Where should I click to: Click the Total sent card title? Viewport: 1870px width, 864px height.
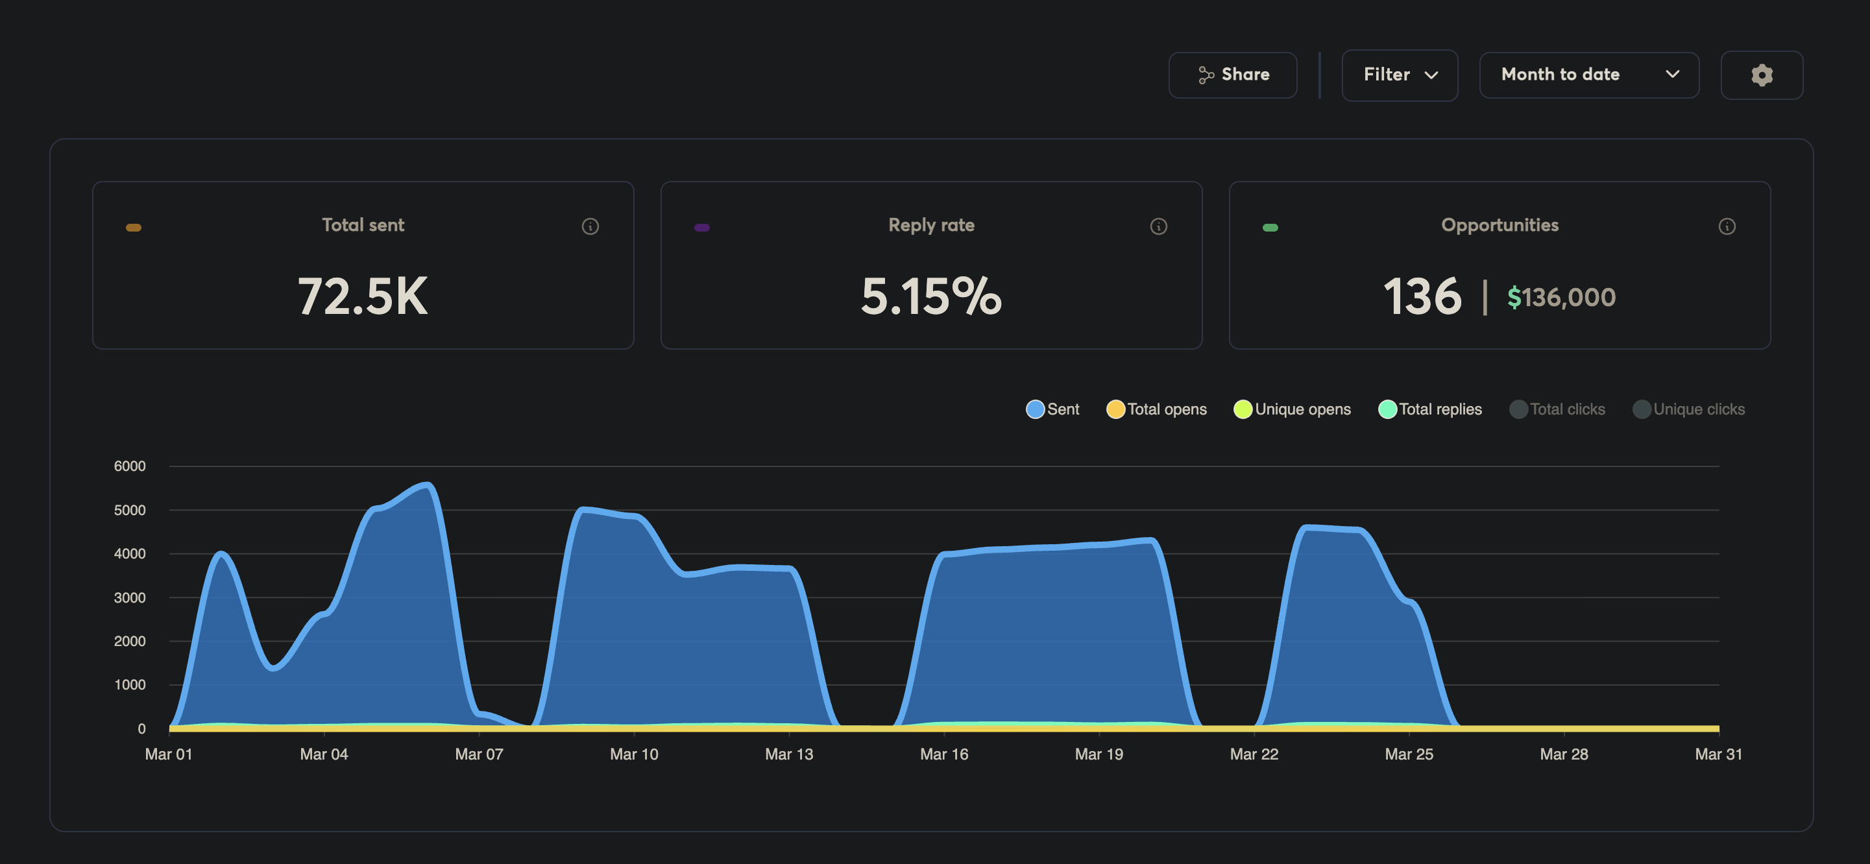tap(363, 225)
